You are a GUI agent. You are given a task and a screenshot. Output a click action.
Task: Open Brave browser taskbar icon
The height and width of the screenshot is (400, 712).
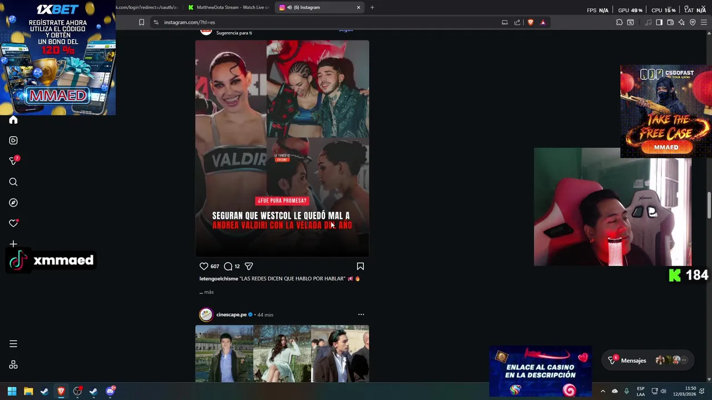pyautogui.click(x=61, y=391)
